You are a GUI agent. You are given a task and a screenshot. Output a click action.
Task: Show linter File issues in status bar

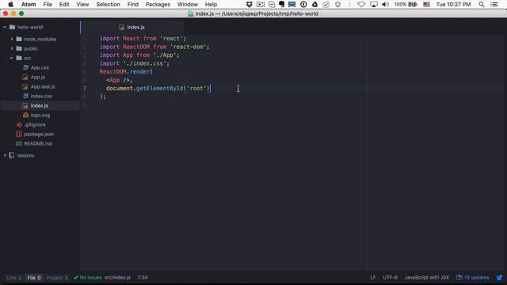coord(34,278)
